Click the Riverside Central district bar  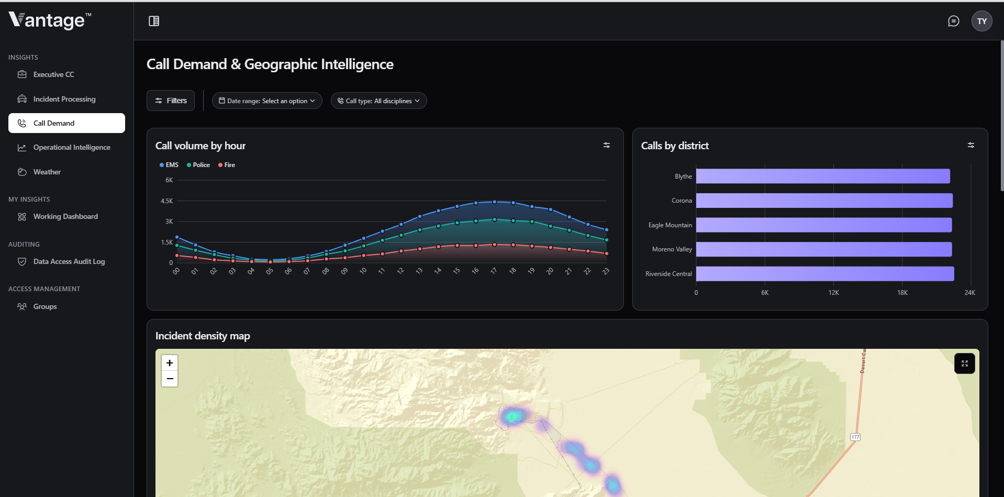pos(825,274)
